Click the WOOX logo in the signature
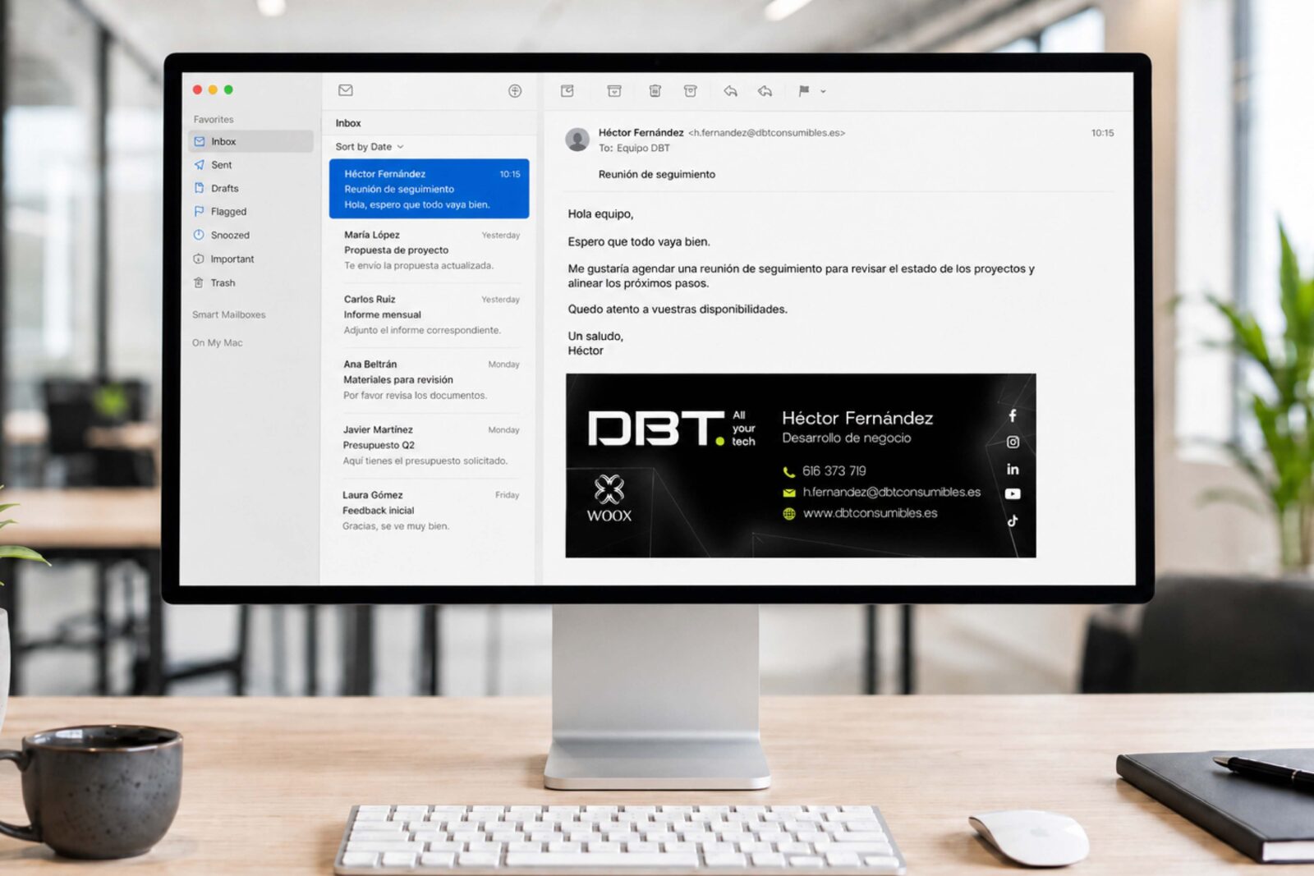1314x876 pixels. [609, 499]
